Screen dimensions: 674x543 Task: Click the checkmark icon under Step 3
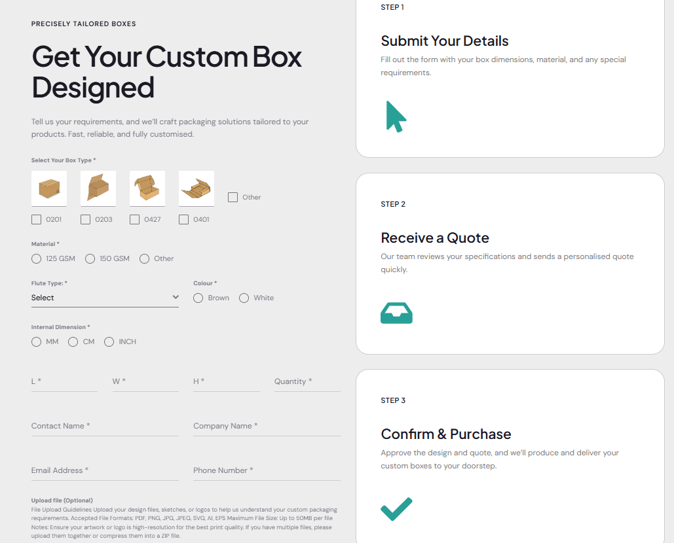(x=396, y=508)
